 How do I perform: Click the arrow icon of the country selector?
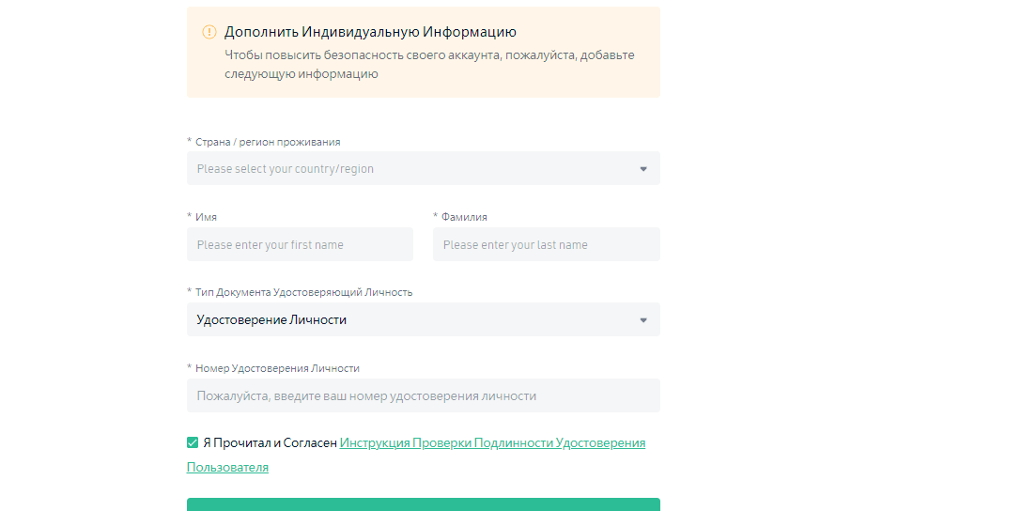tap(643, 169)
